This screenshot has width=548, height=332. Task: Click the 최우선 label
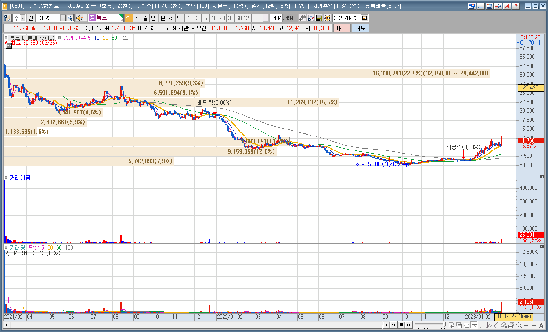click(199, 28)
